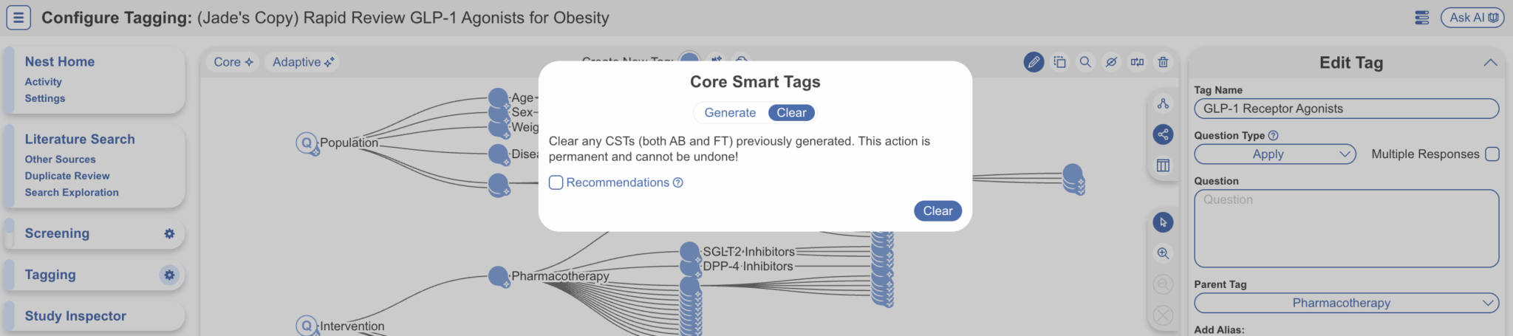Select the Population root label
This screenshot has height=336, width=1513.
coord(349,143)
